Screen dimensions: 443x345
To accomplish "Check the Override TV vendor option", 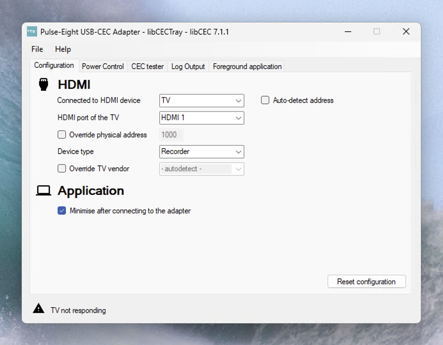I will coord(62,168).
